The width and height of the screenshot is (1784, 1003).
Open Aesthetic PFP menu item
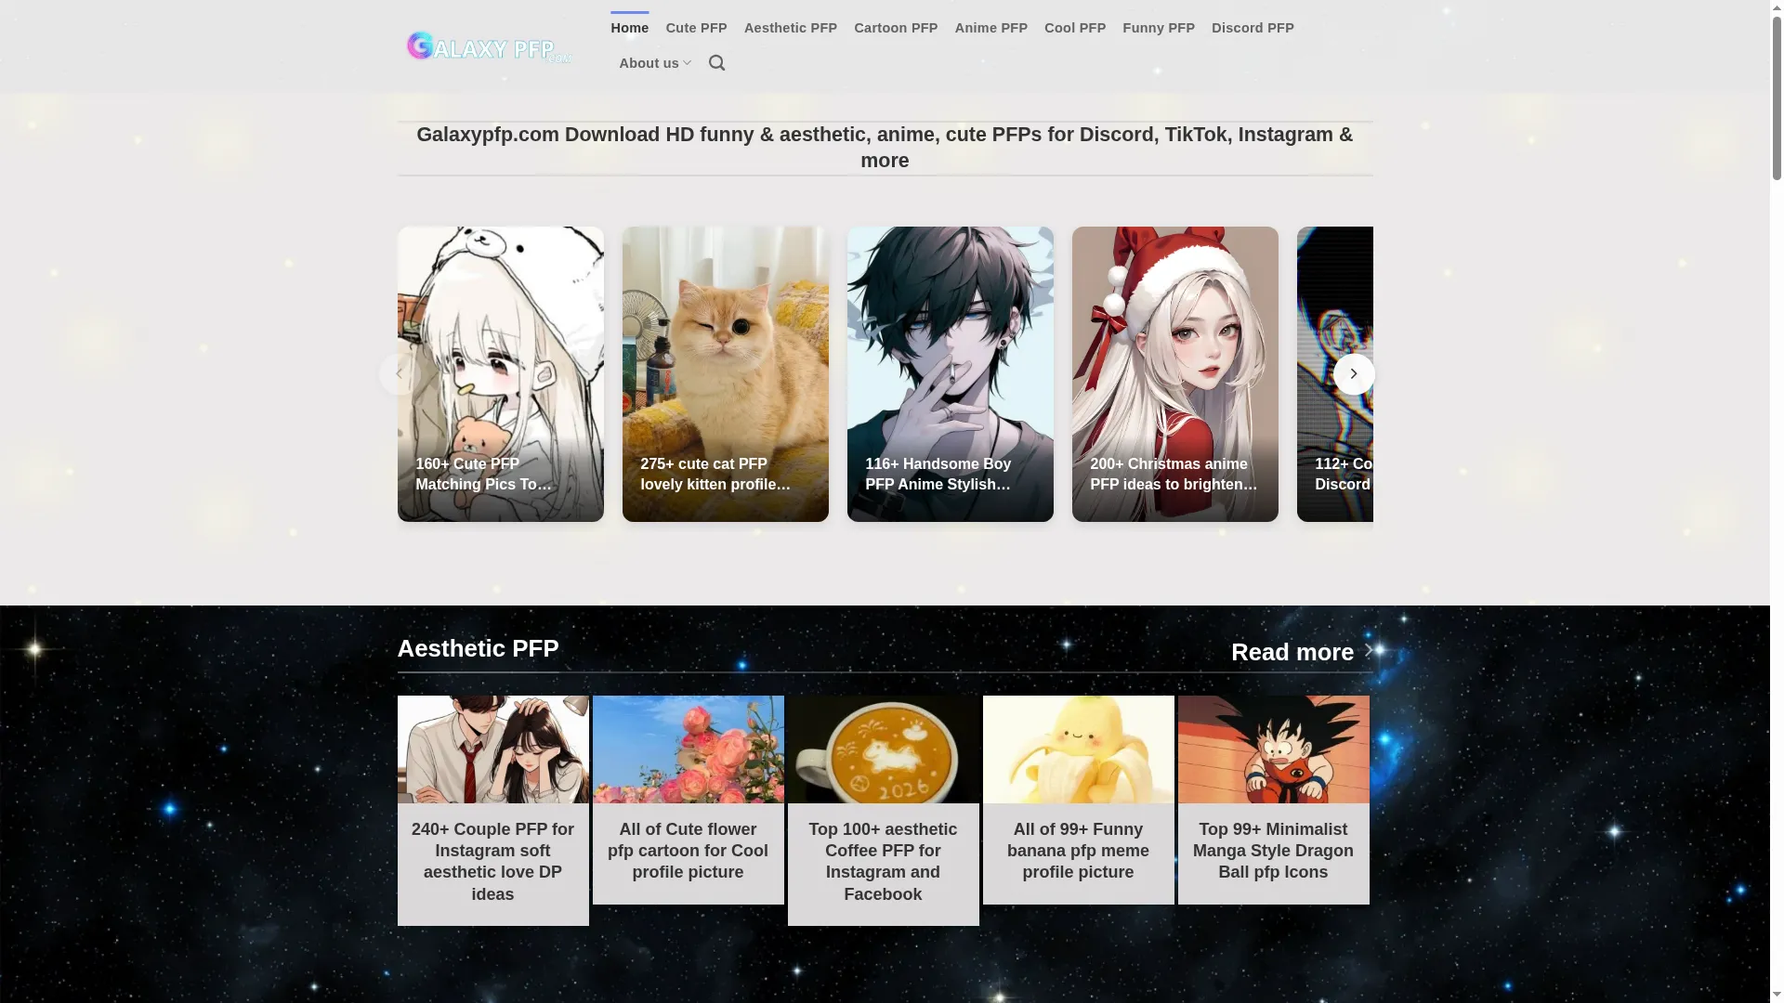pos(790,28)
